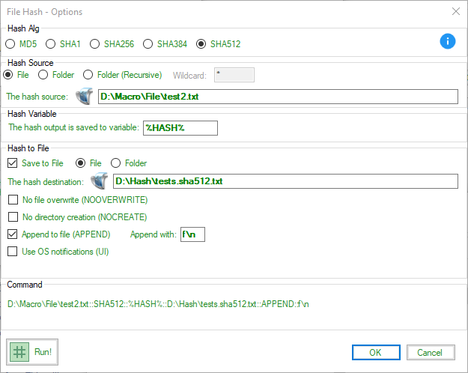Click the Append with text field
Image resolution: width=468 pixels, height=373 pixels.
192,234
